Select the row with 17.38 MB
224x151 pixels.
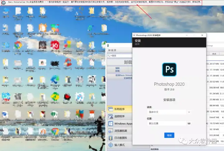click(215, 75)
